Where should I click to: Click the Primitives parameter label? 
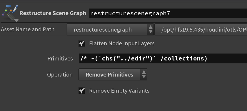click(x=60, y=59)
